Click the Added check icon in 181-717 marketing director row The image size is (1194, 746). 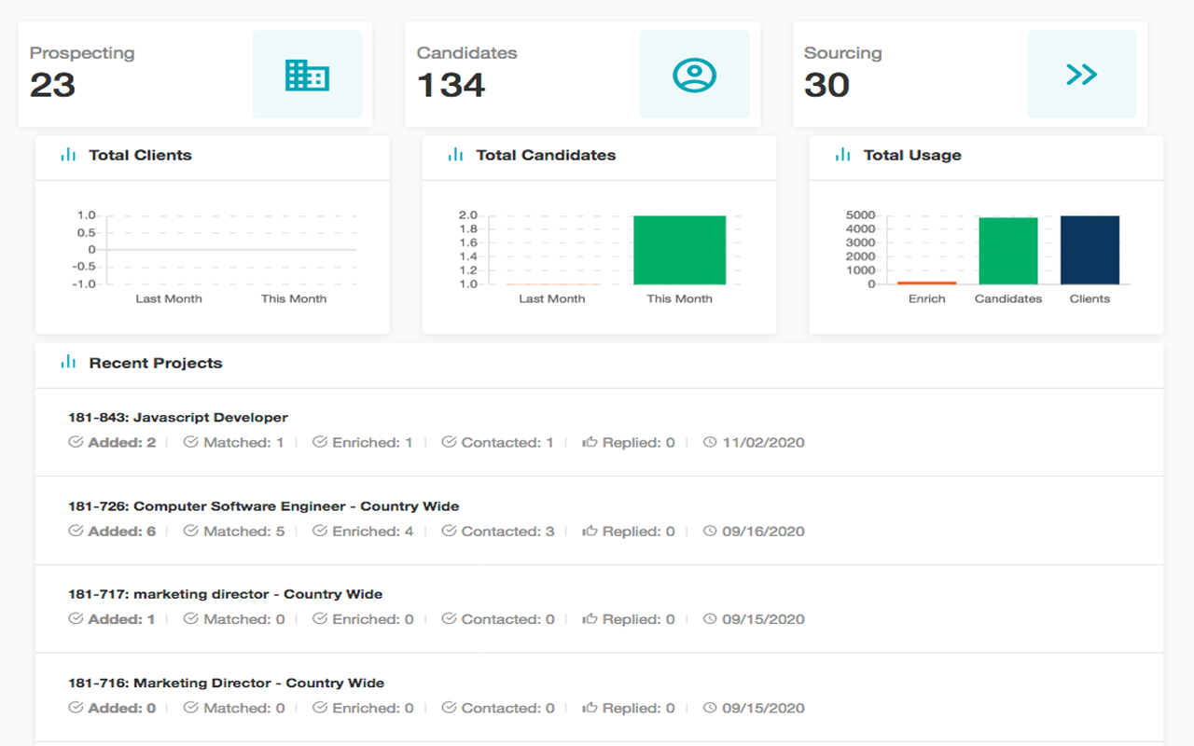click(x=76, y=618)
